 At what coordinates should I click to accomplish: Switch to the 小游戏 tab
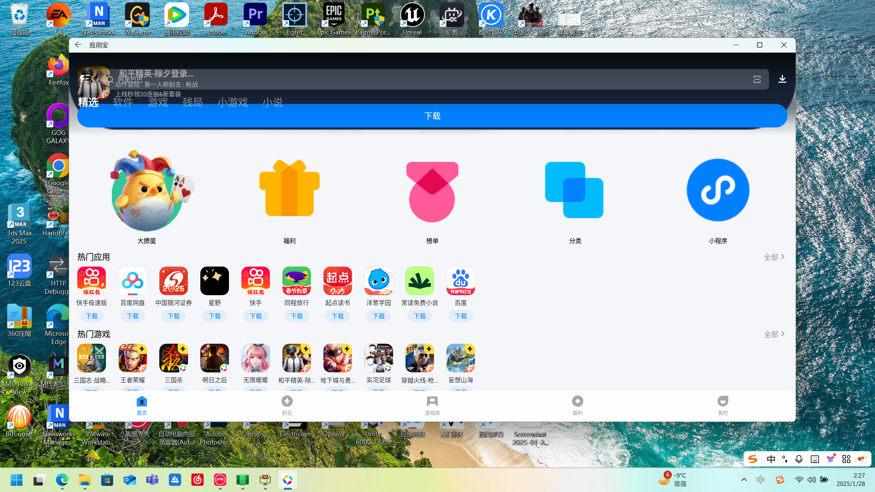point(232,102)
